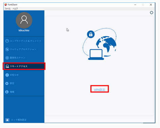The width and height of the screenshot is (160, 128).
Task: Click the ロック解除設定 lock icon
Action: point(7,120)
